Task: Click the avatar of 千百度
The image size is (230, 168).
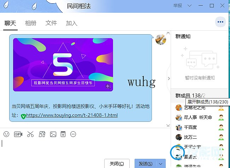Action: [x=179, y=127]
